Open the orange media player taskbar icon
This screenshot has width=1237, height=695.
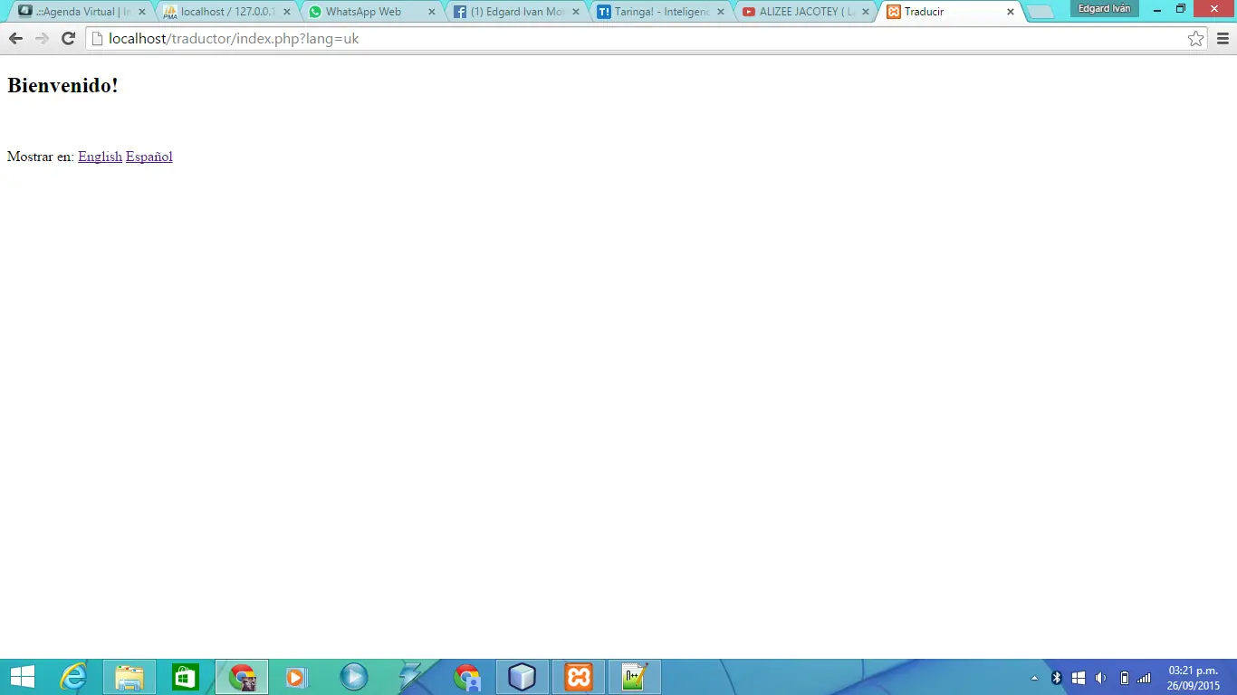click(x=297, y=677)
